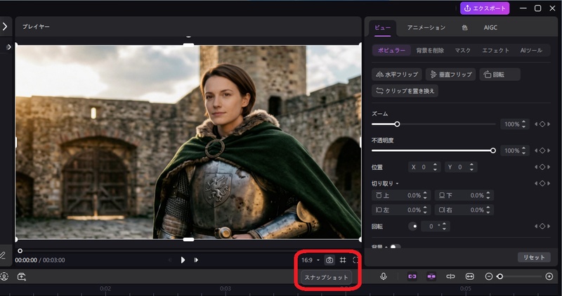Add a keyframe for 不透明度

click(x=542, y=150)
